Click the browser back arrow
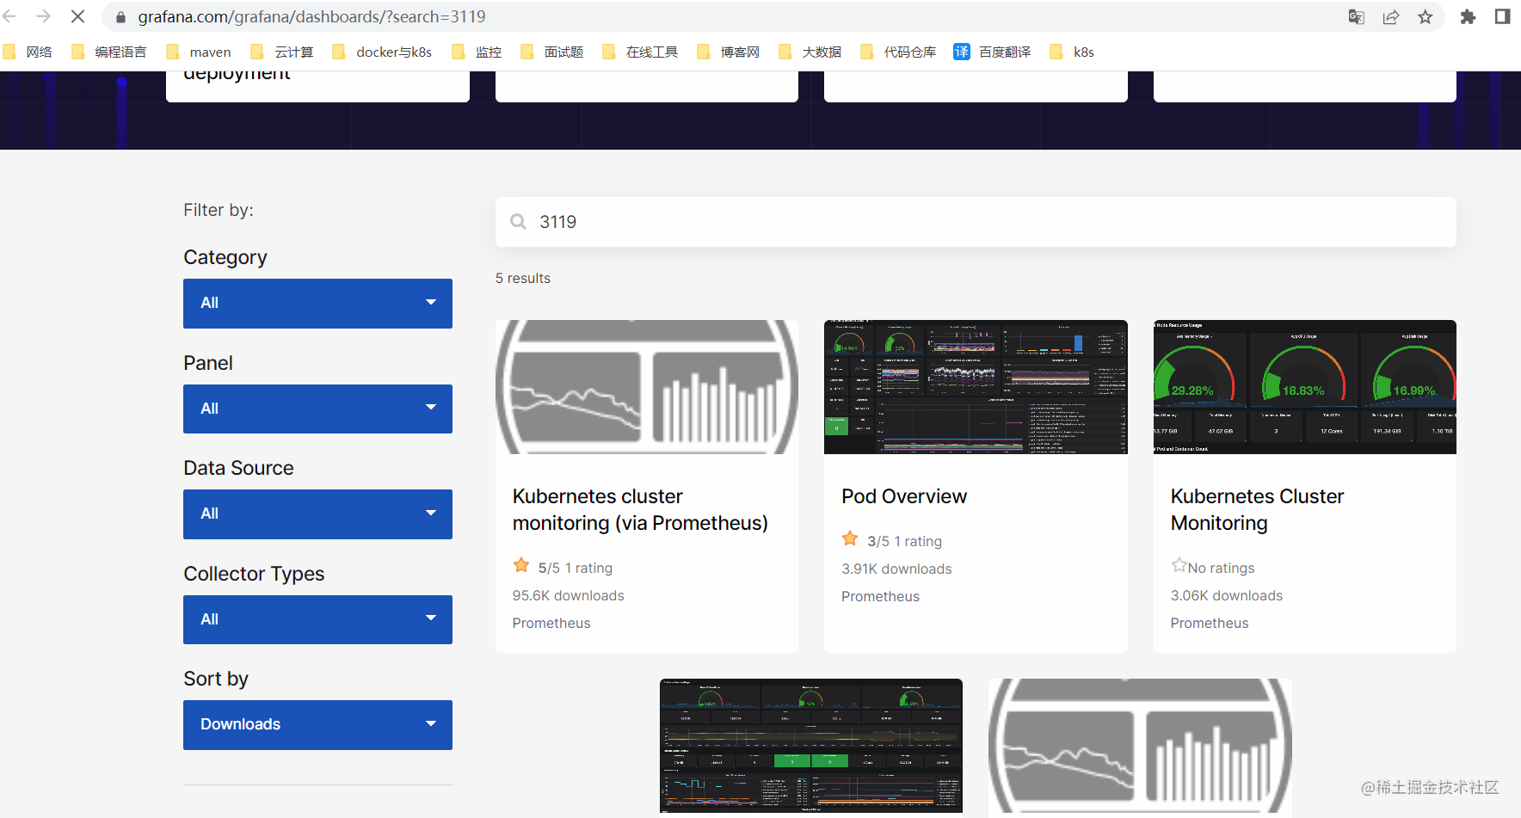1521x818 pixels. point(10,16)
